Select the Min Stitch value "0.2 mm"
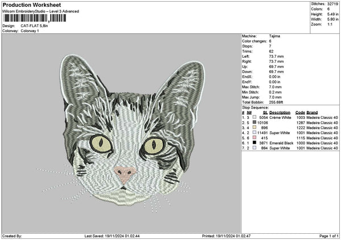 tap(275, 92)
